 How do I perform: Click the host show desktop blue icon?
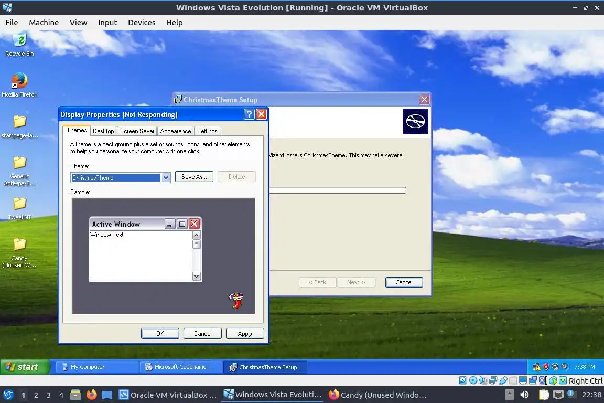pyautogui.click(x=107, y=395)
